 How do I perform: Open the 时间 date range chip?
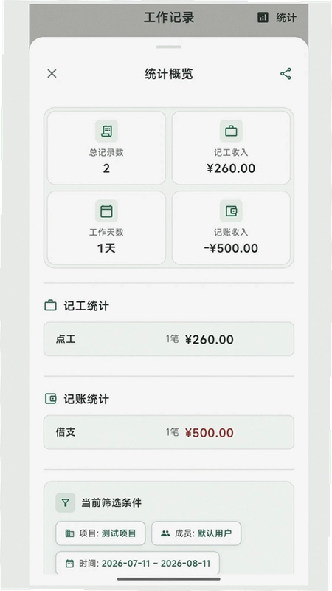(x=138, y=564)
